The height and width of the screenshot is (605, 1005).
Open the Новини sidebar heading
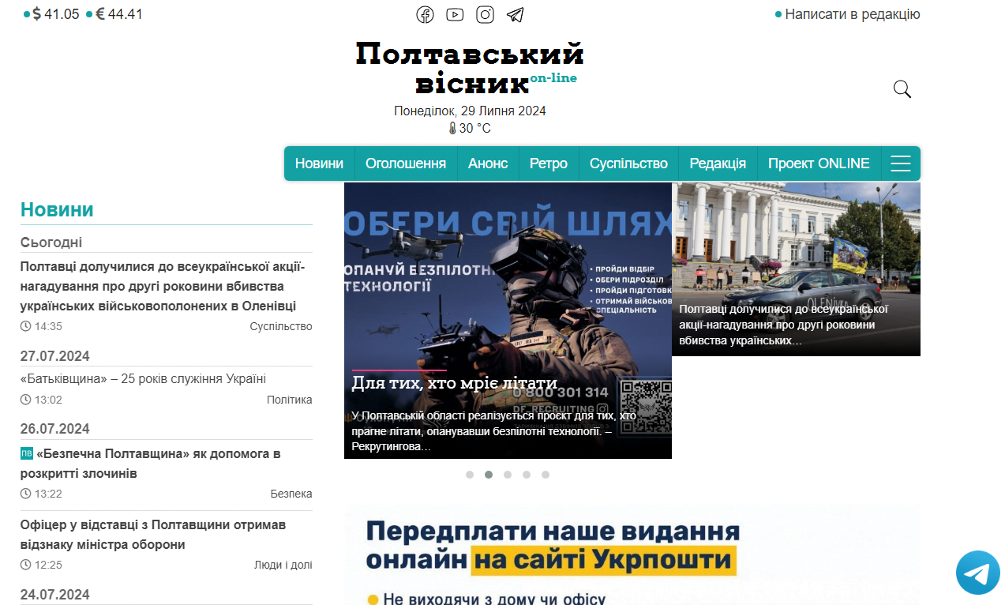coord(57,209)
